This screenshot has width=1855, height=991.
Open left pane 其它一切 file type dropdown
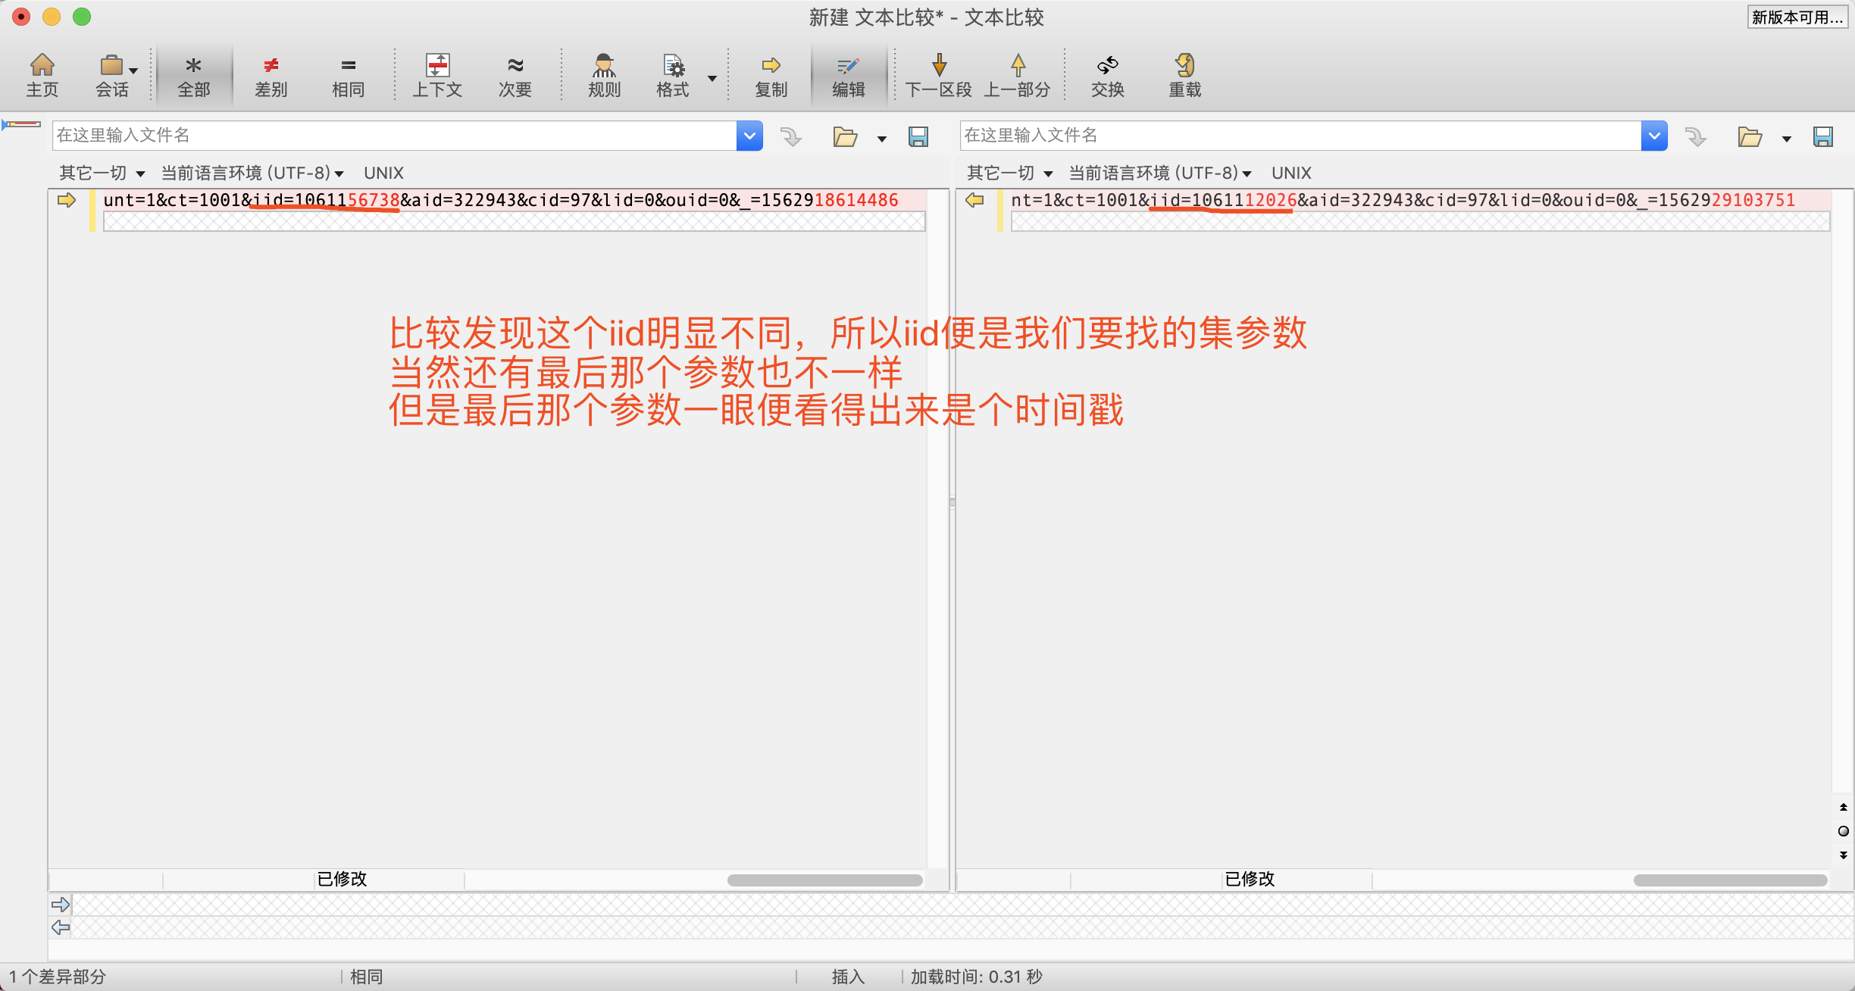pos(102,173)
